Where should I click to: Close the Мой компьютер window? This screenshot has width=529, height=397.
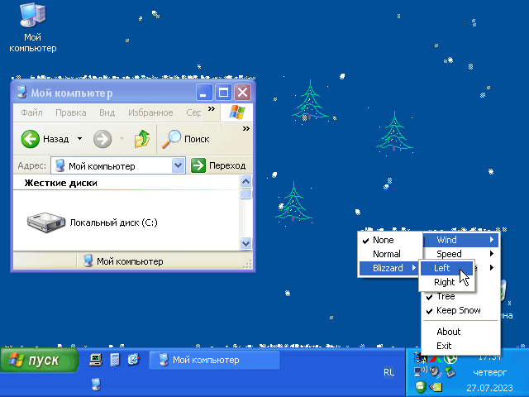[x=242, y=93]
